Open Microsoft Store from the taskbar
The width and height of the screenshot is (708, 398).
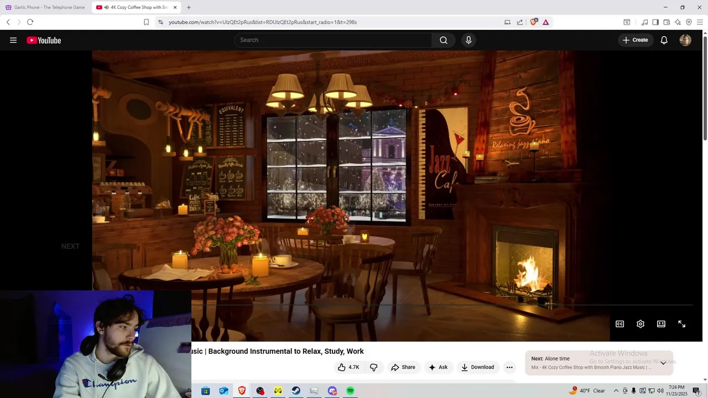point(206,391)
